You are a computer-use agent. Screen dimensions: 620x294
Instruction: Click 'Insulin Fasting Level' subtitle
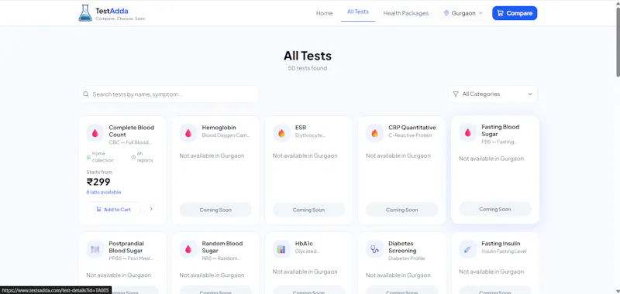[x=504, y=251]
